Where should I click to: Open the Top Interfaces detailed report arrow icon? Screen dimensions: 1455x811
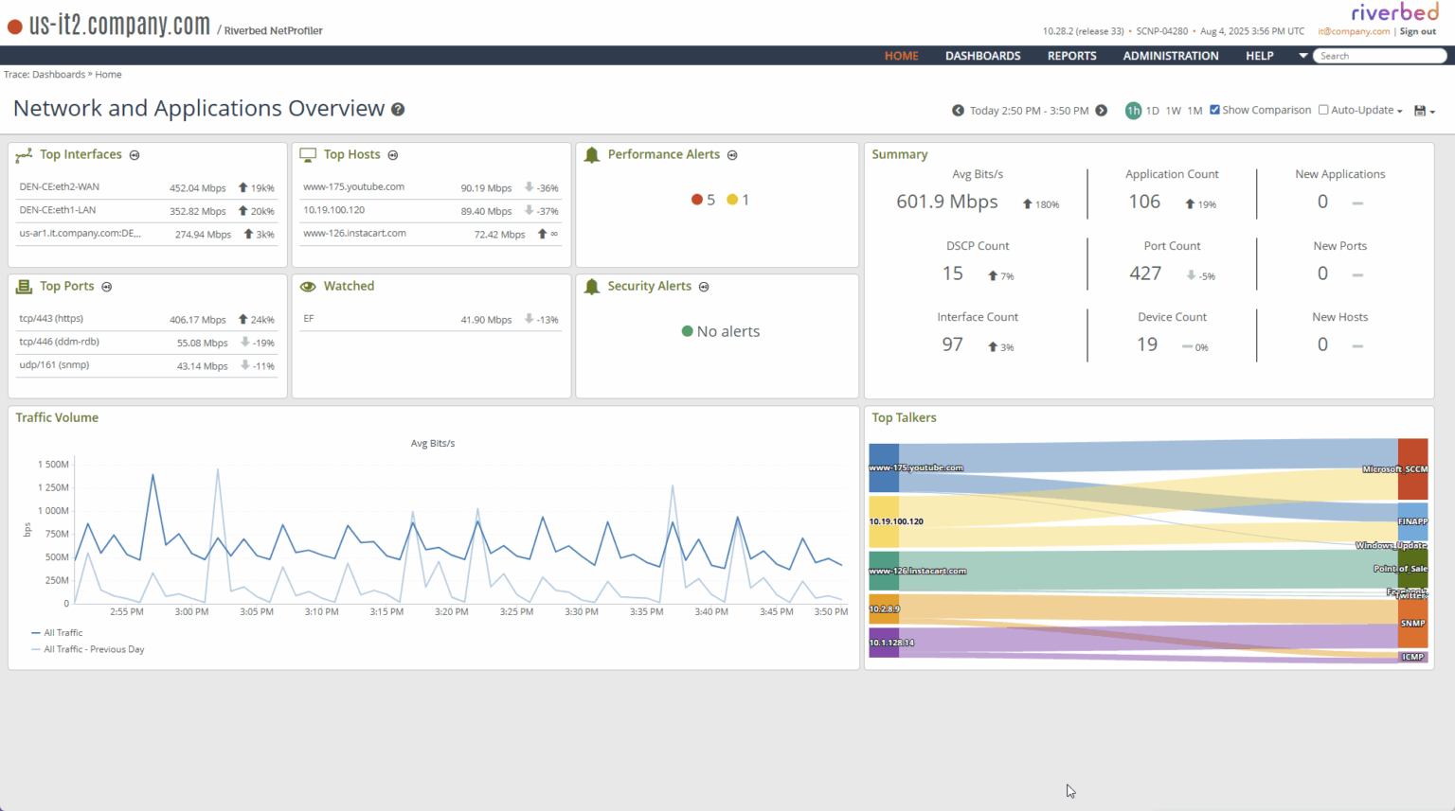coord(134,154)
